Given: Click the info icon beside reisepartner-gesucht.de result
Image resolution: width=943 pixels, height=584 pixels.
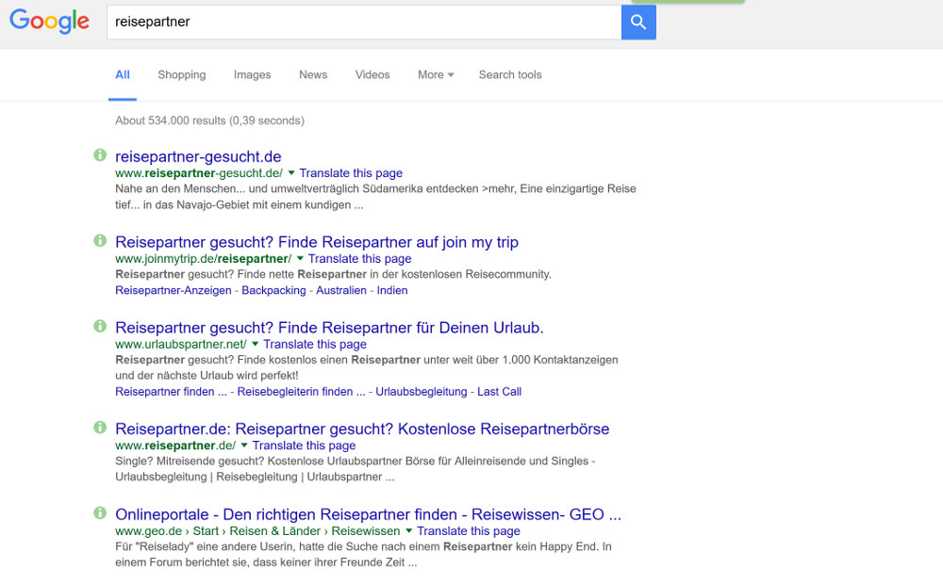Looking at the screenshot, I should (x=99, y=155).
